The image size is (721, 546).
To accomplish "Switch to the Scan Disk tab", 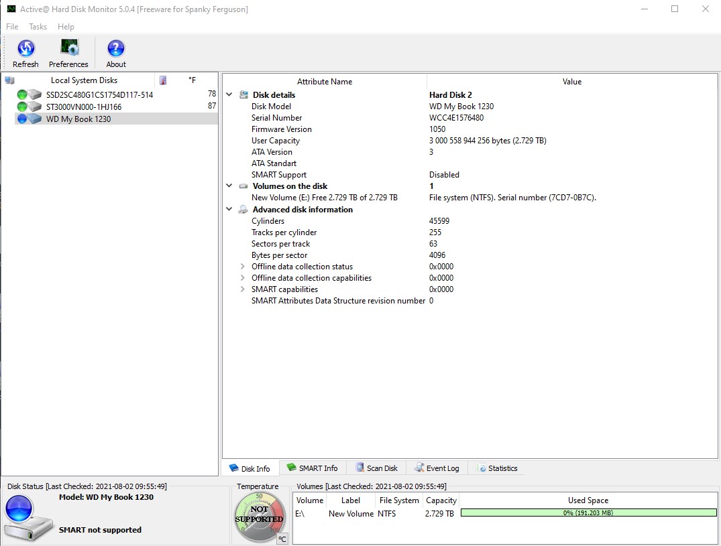I will pos(376,468).
